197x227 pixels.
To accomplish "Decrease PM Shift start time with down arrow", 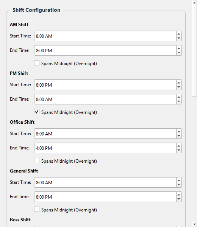I will (179, 87).
